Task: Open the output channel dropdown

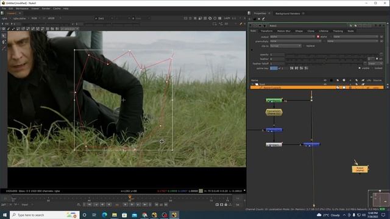Action: 292,36
